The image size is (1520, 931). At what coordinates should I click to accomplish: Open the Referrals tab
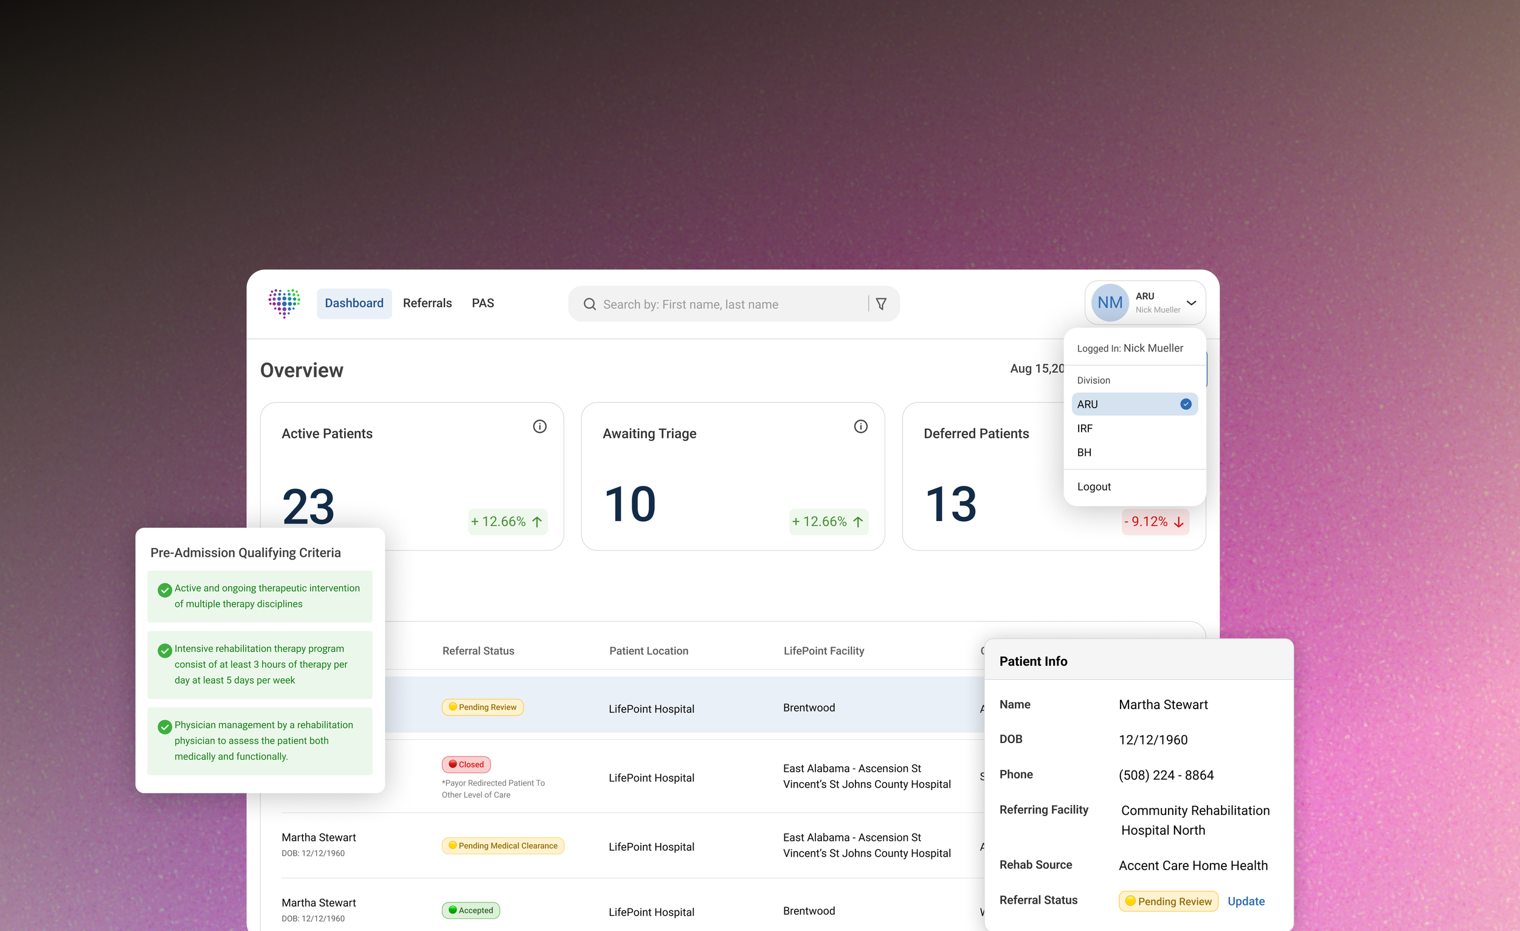[427, 303]
